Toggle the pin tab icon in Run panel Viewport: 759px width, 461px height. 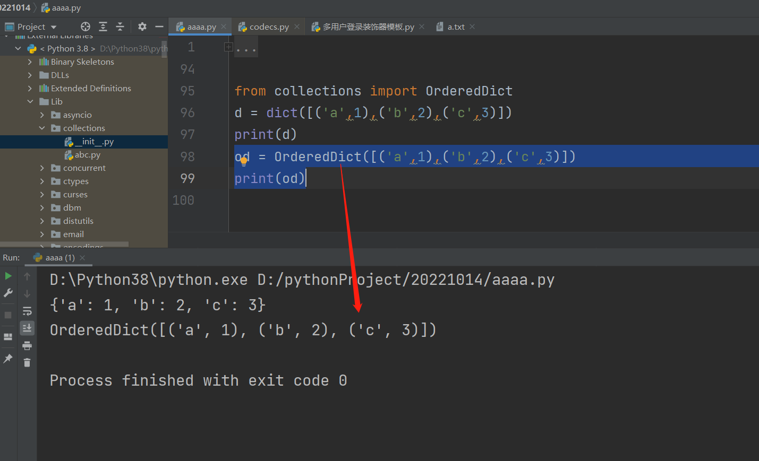(x=8, y=359)
